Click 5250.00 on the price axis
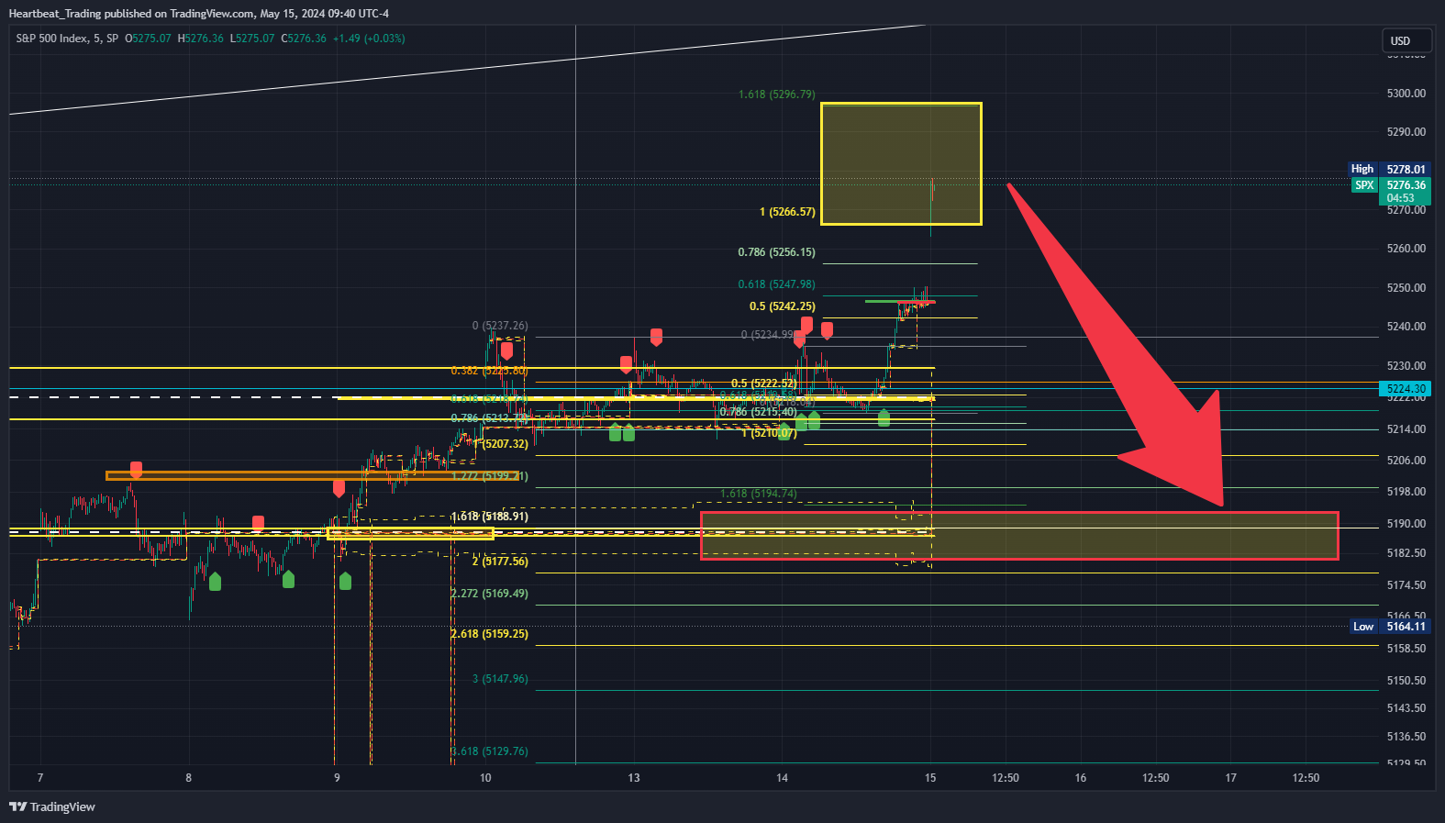 1406,288
